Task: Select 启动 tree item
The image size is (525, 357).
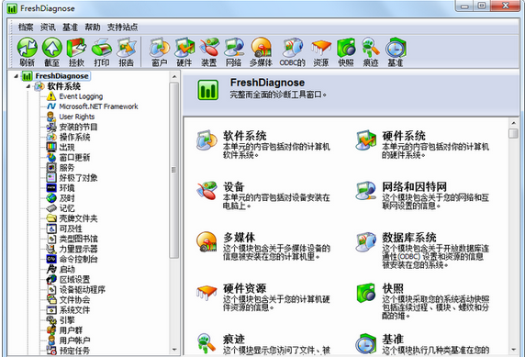Action: 67,269
